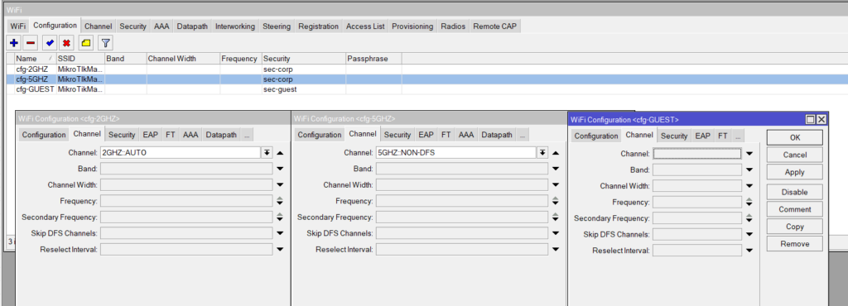
Task: Switch to the main Security tab
Action: [133, 26]
